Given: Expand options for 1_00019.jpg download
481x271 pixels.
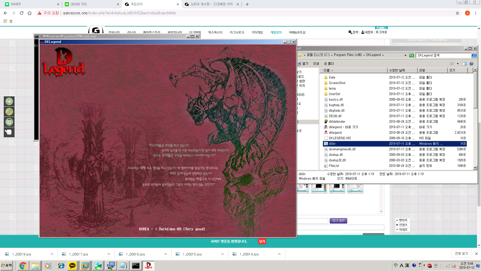Looking at the screenshot, I should pyautogui.click(x=52, y=254).
